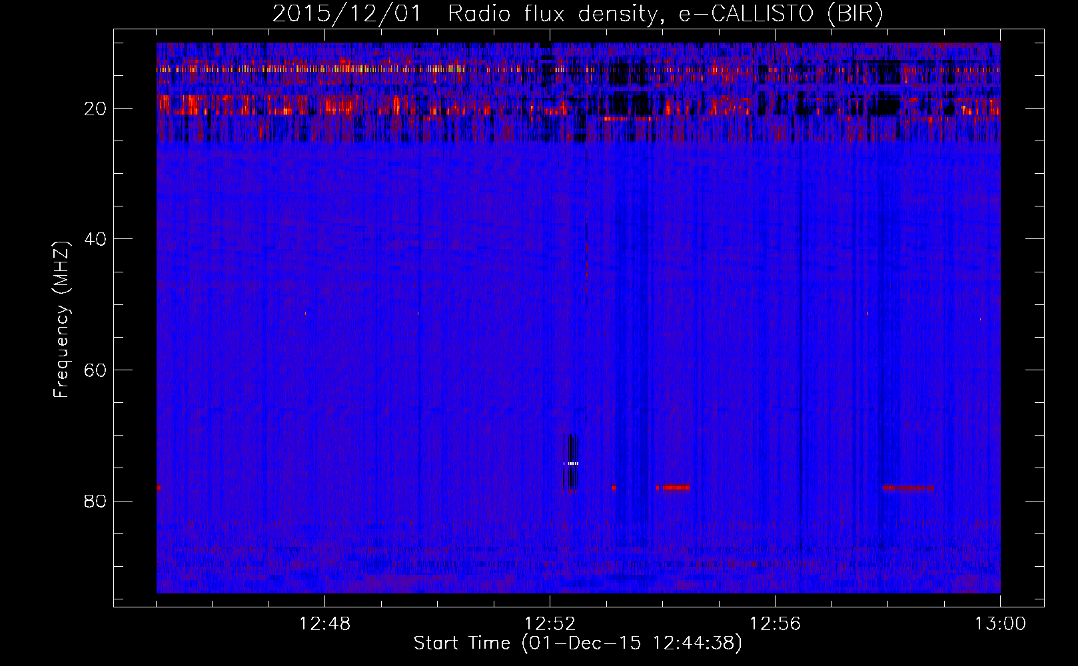Click the 60 MHz frequency tick label
Viewport: 1078px width, 666px height.
pyautogui.click(x=95, y=370)
